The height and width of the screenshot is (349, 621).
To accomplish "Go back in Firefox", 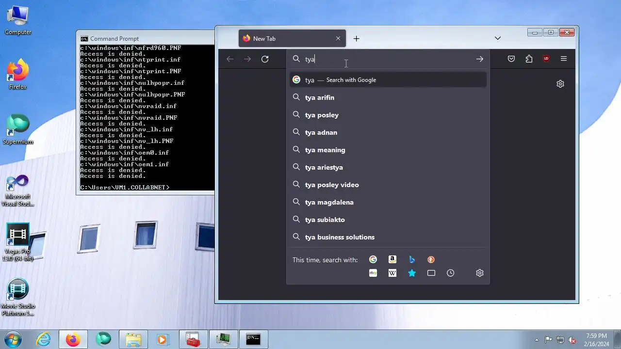I will (230, 59).
